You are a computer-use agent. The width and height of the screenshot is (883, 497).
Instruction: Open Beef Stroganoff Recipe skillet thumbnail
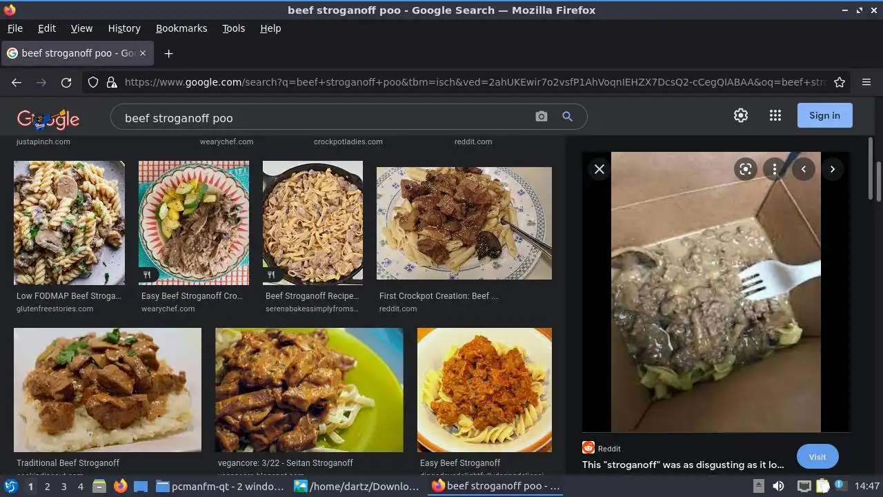pos(312,223)
